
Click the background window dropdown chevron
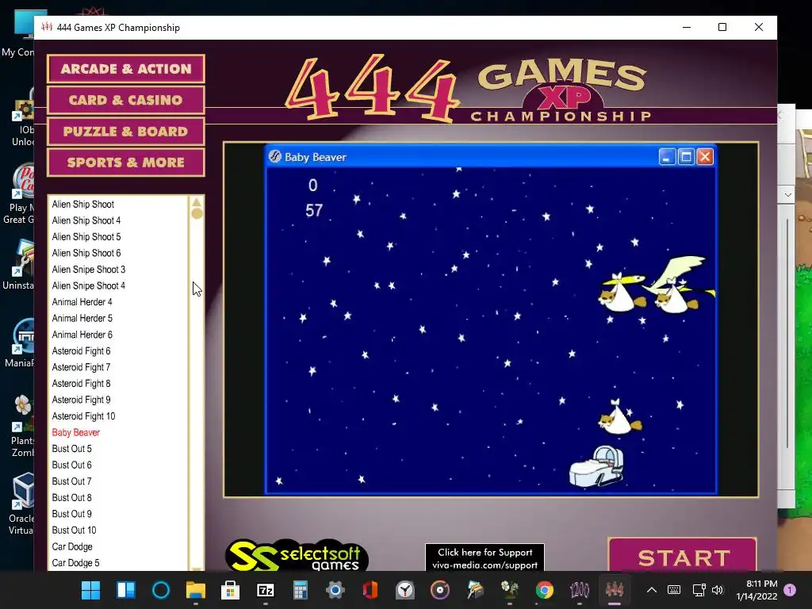point(787,195)
